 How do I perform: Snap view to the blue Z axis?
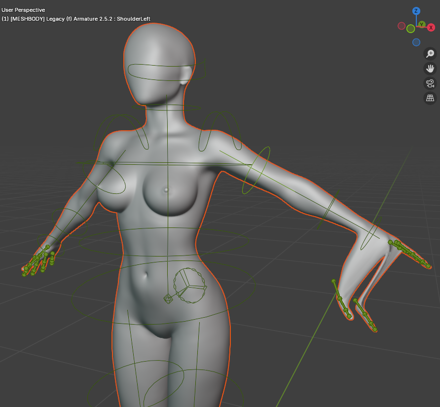416,11
